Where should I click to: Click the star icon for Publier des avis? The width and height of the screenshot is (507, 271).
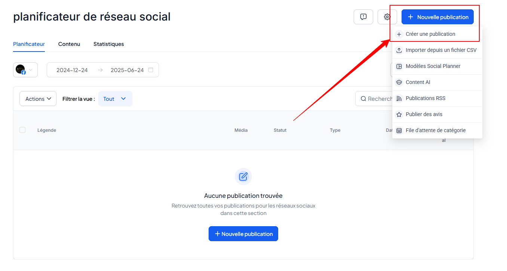[399, 114]
